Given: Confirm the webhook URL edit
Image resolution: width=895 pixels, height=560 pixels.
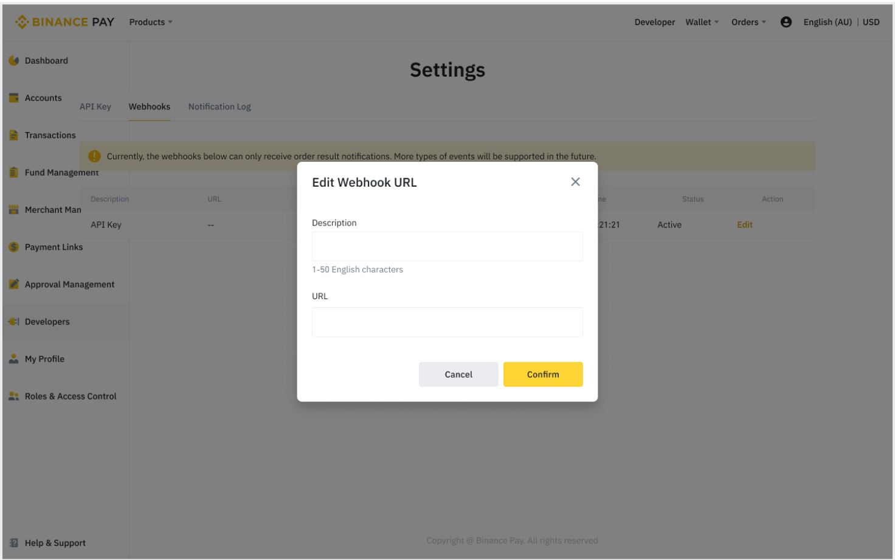Looking at the screenshot, I should [x=543, y=375].
